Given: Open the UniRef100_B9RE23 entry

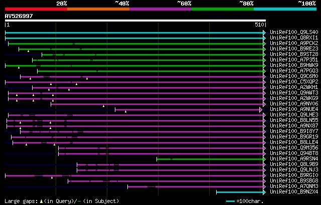Looking at the screenshot, I should coord(294,49).
